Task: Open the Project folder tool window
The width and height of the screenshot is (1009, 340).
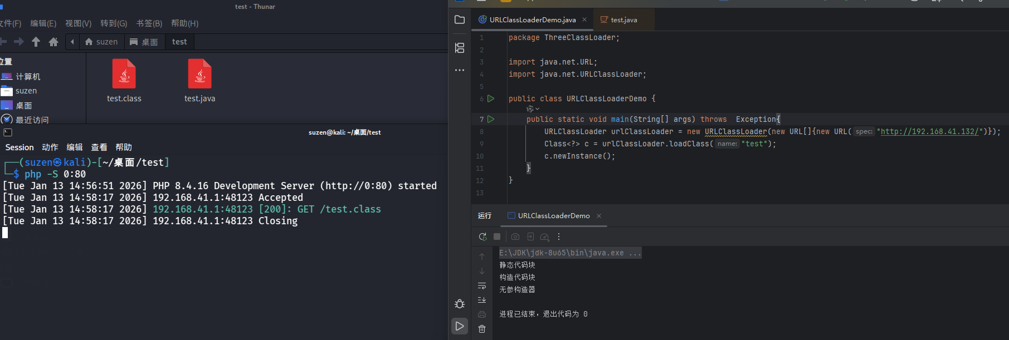Action: pyautogui.click(x=460, y=20)
